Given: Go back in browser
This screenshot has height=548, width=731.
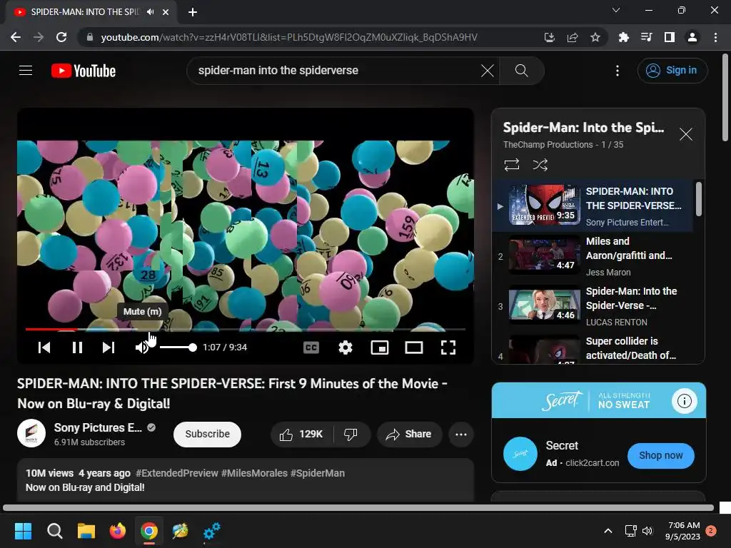Looking at the screenshot, I should [16, 37].
